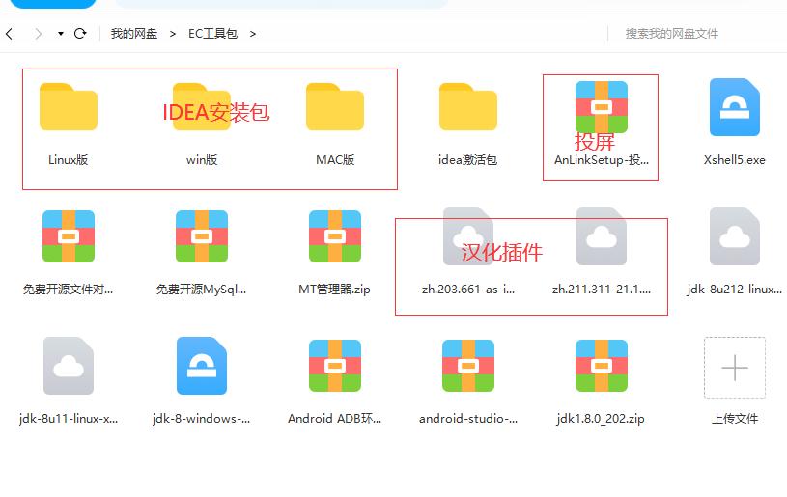Click the jdk-8u11-linux-x... file name
Screen dimensions: 787x497
69,418
